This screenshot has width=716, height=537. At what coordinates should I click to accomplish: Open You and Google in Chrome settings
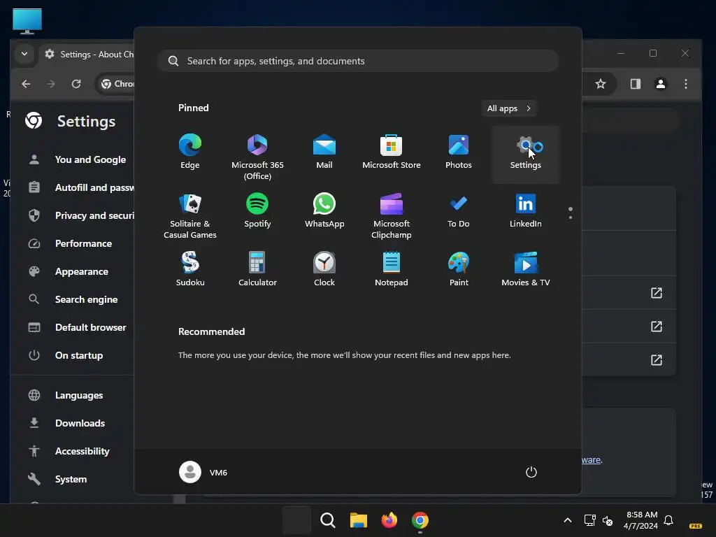click(78, 160)
